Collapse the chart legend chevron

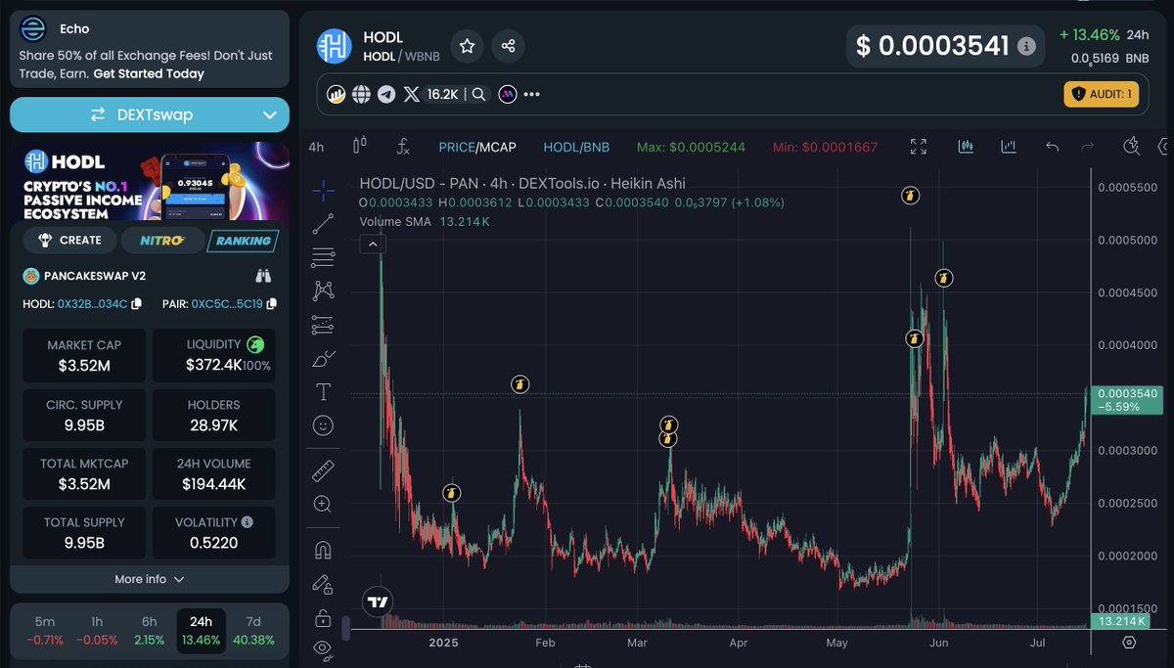coord(372,244)
